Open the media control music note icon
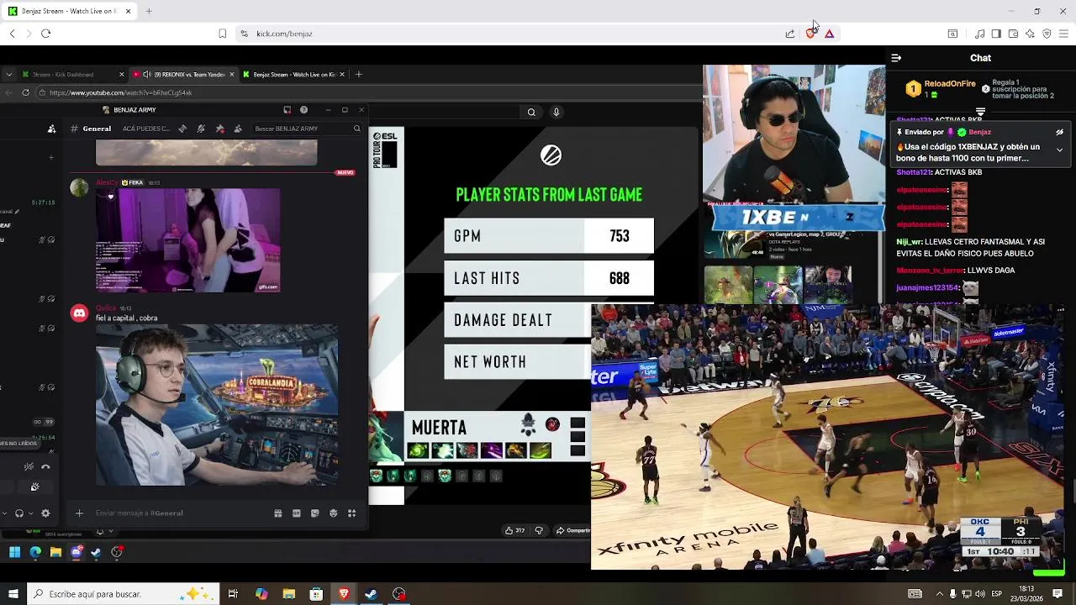The height and width of the screenshot is (605, 1076). pos(979,34)
